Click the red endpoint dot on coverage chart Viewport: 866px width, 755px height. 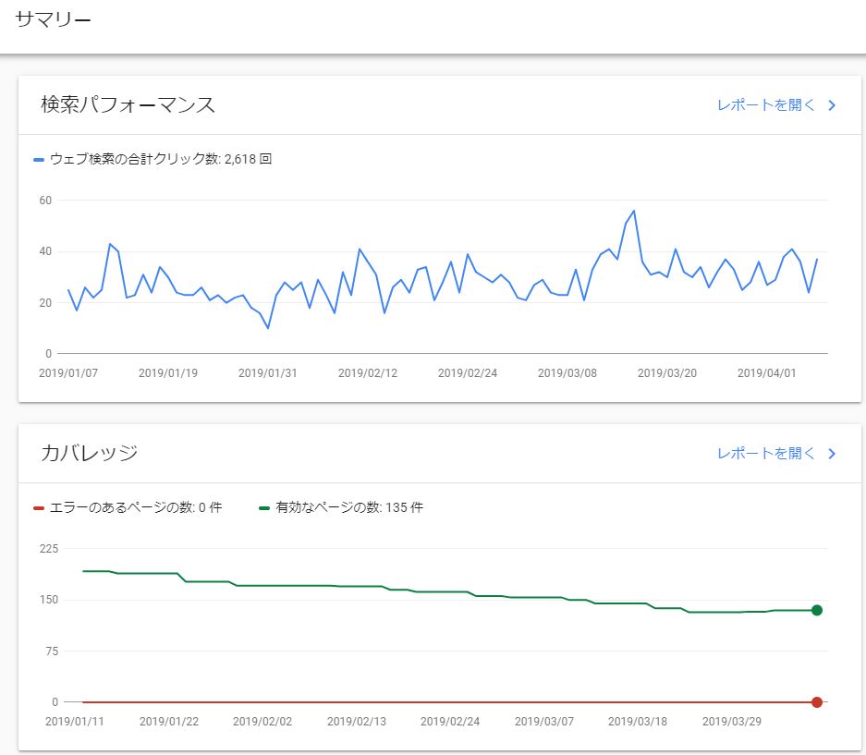817,702
